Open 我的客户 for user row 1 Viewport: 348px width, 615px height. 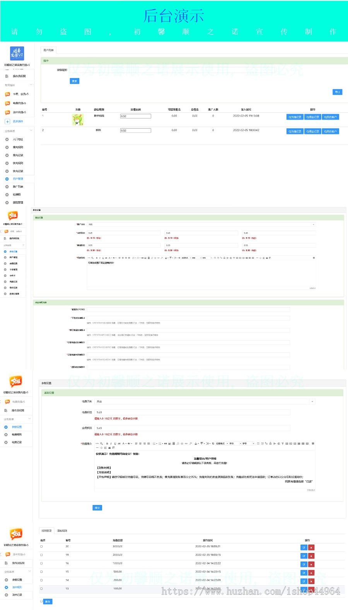(331, 117)
